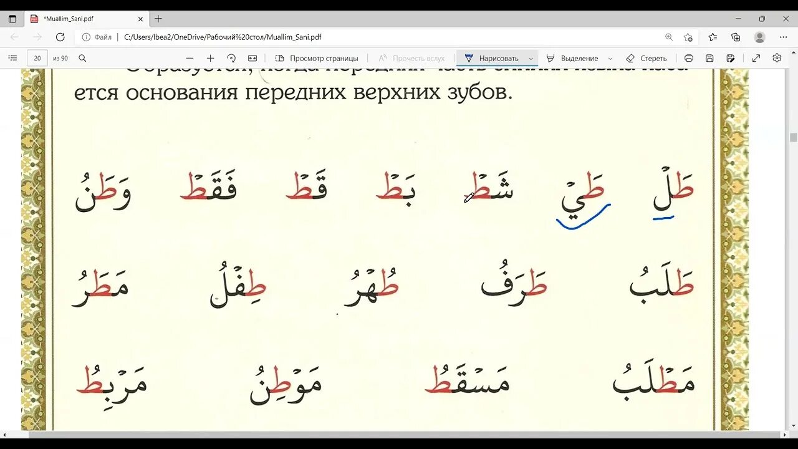Minimize the Edge window
The height and width of the screenshot is (449, 798).
[738, 19]
